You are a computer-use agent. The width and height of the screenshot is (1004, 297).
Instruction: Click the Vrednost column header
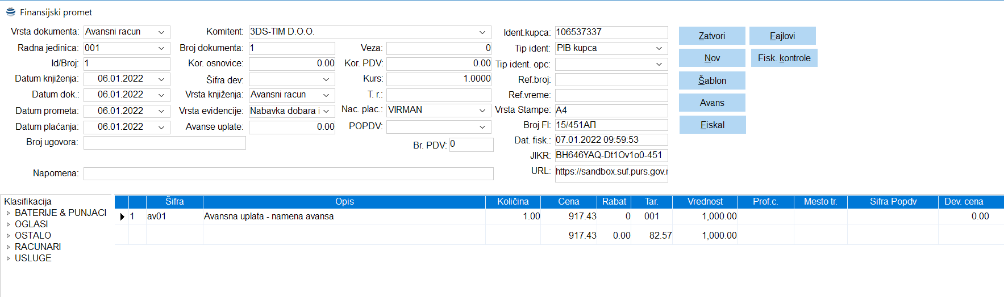click(705, 202)
